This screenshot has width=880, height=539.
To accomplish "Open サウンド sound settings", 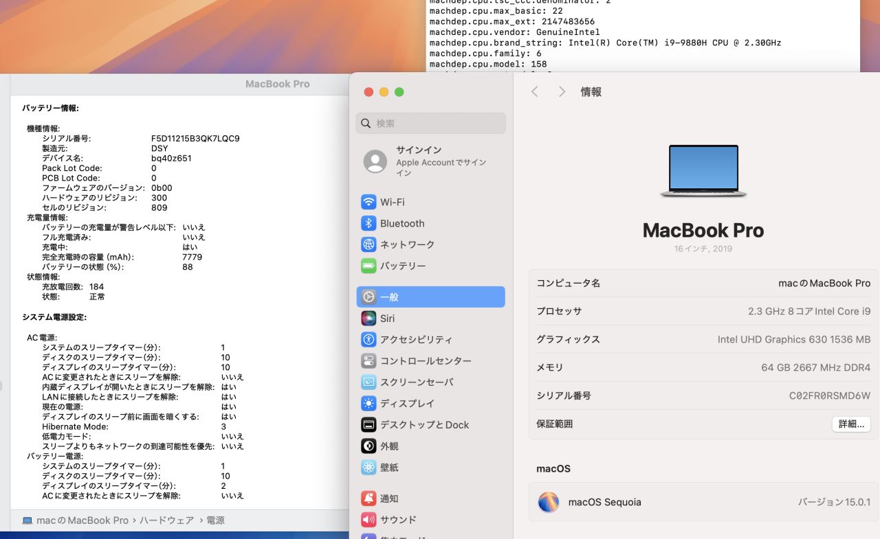I will (430, 520).
